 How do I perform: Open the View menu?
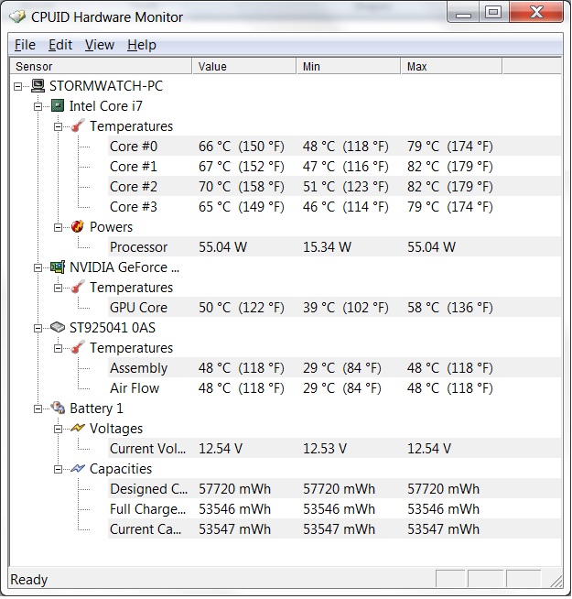click(x=99, y=45)
